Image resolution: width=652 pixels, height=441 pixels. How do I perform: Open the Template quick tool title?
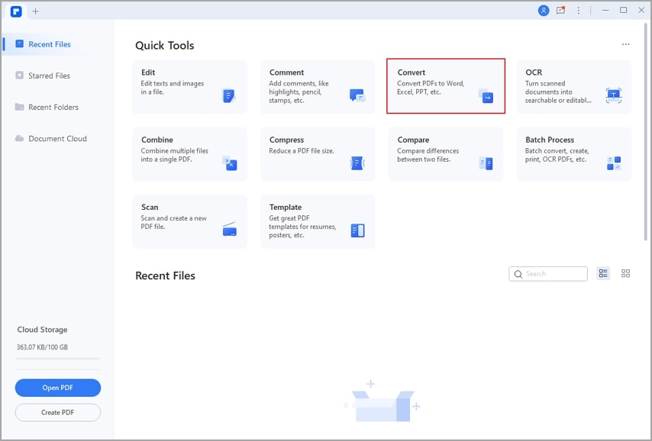286,207
